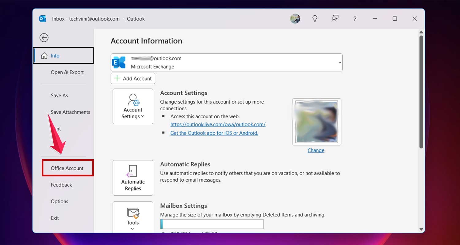Click the Help question mark icon
The height and width of the screenshot is (245, 460).
pos(355,18)
